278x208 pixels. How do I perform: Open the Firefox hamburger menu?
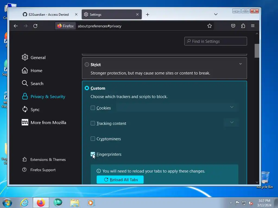tap(253, 26)
